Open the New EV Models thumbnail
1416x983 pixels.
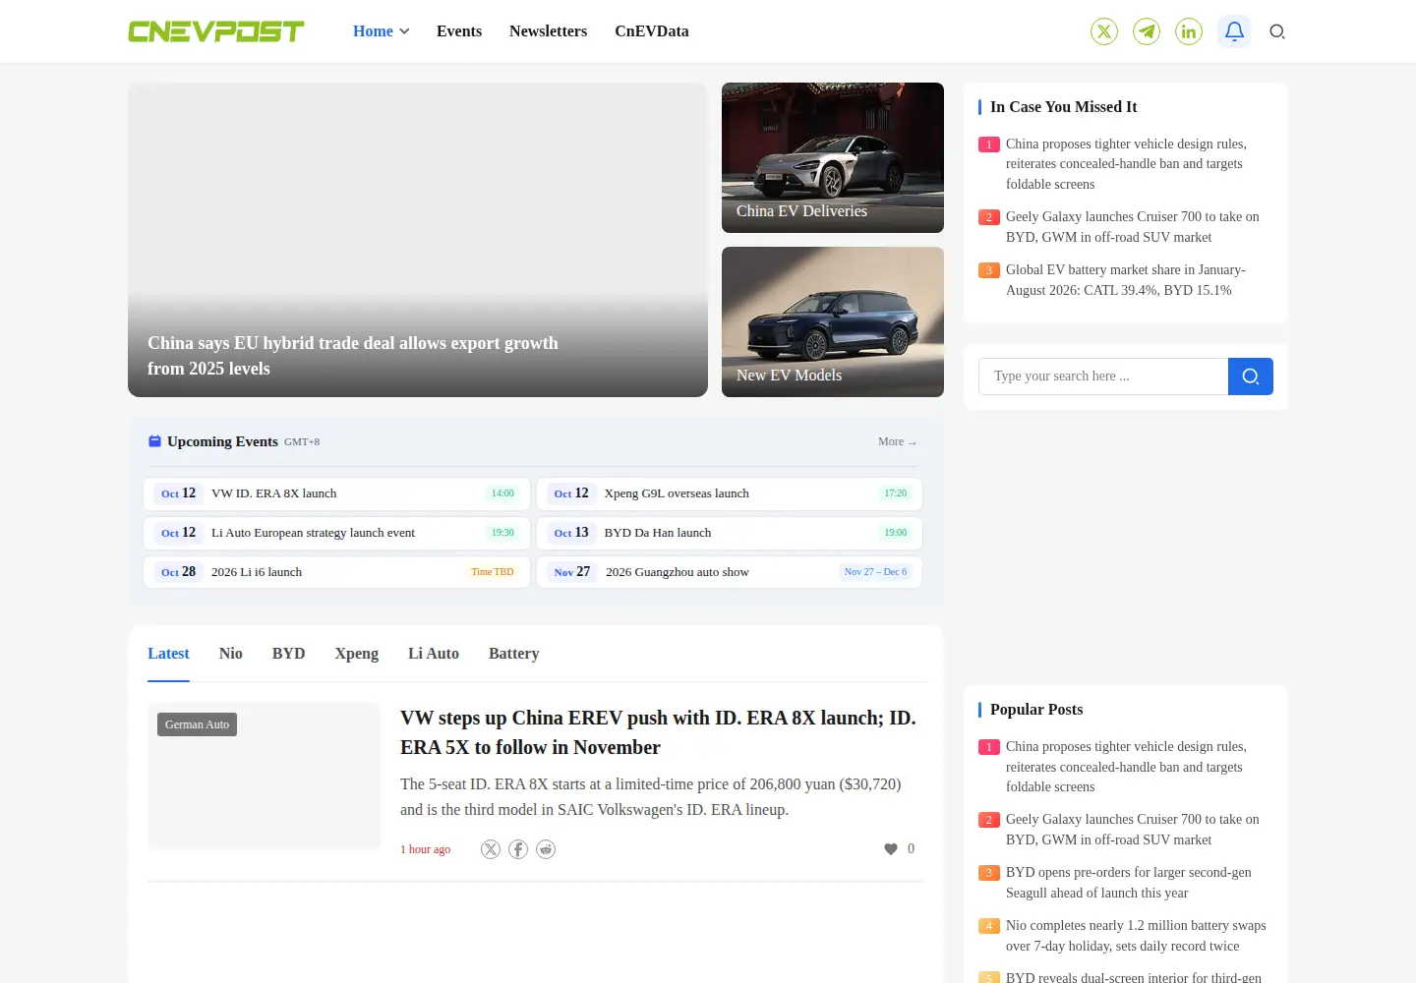833,321
